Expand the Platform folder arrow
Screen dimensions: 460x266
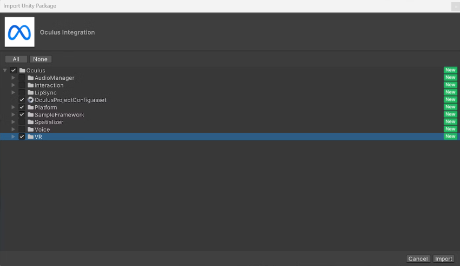pos(13,107)
